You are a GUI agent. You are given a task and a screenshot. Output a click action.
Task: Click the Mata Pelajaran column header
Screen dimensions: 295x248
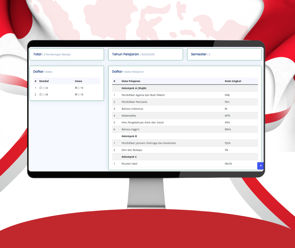coord(131,81)
